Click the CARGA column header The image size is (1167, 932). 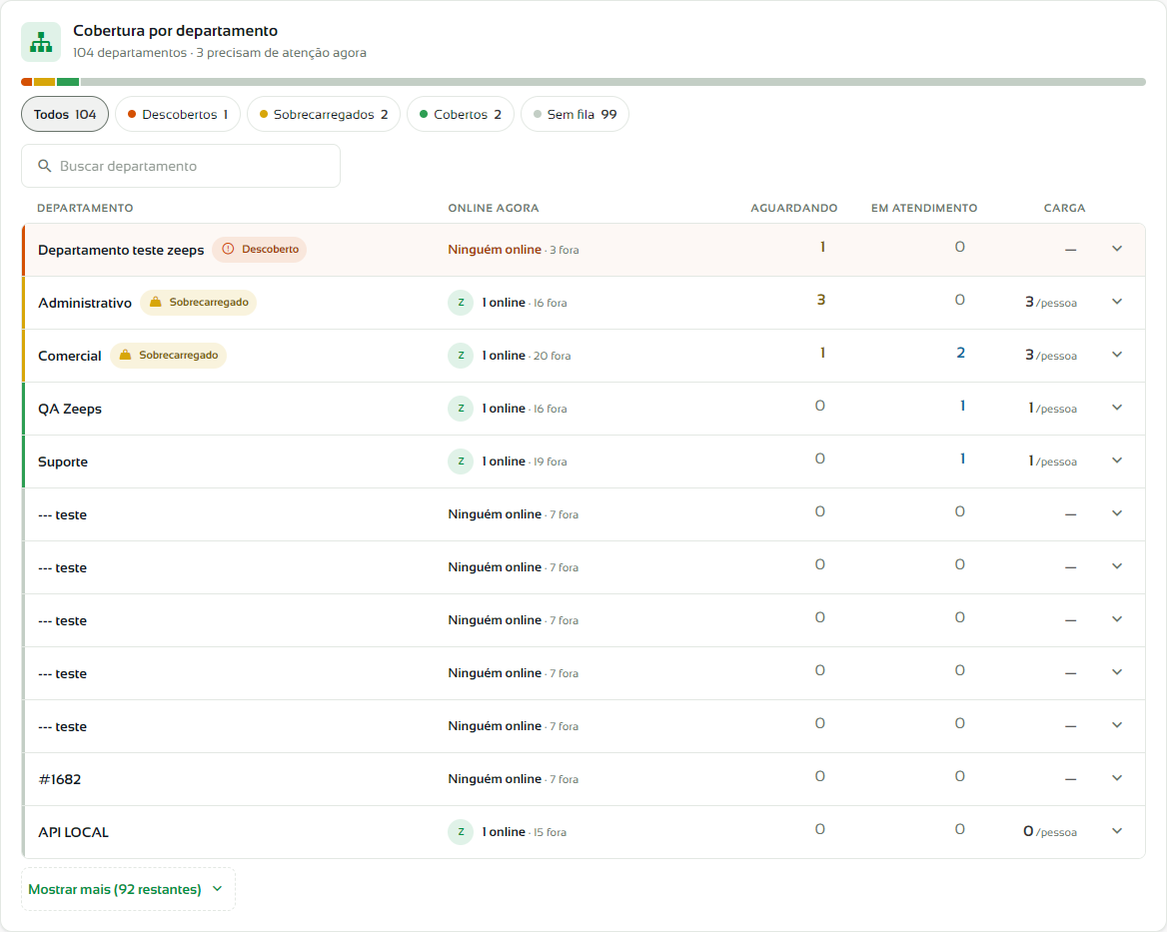tap(1064, 208)
